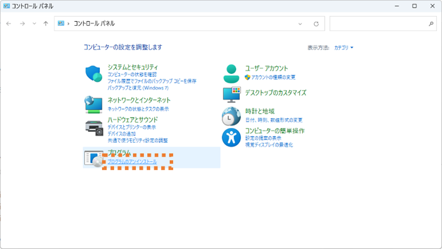Click コントロール パネル breadcrumb in address bar
This screenshot has width=442, height=249.
[x=94, y=24]
